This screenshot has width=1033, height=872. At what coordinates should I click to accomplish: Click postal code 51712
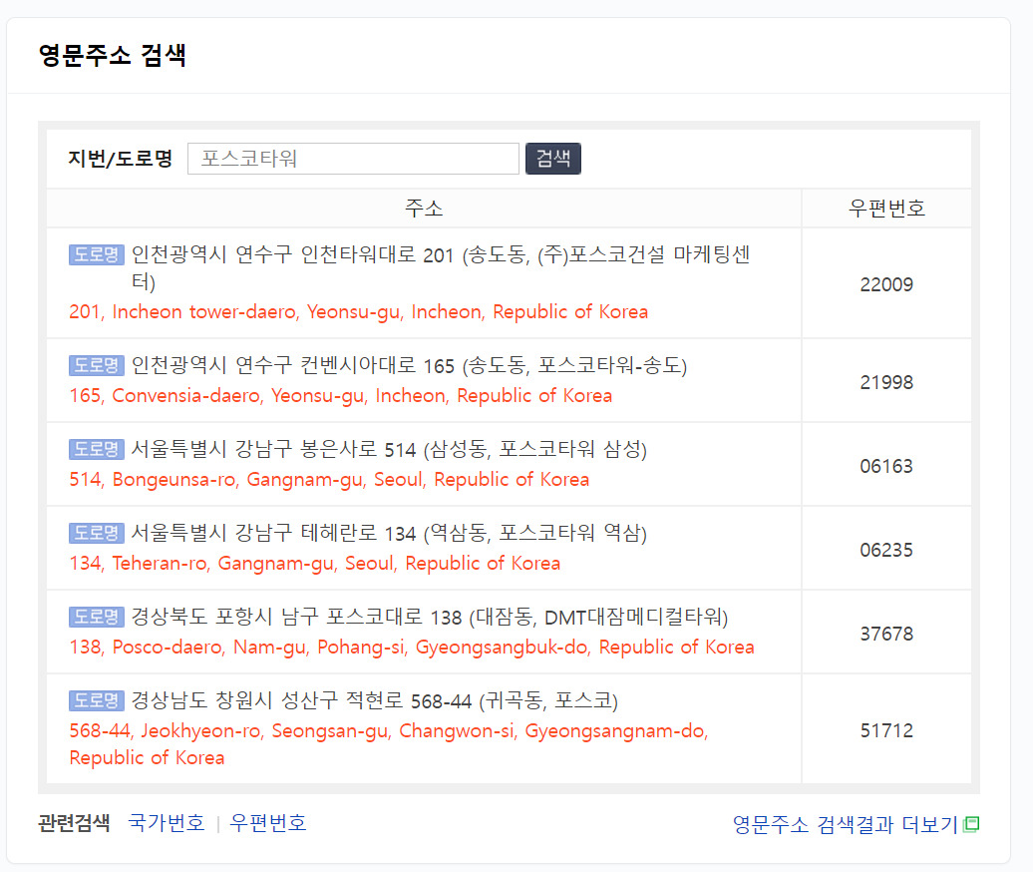click(x=886, y=730)
